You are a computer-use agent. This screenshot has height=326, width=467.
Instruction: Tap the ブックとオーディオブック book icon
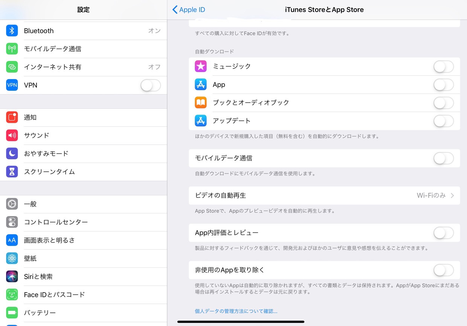pos(201,102)
